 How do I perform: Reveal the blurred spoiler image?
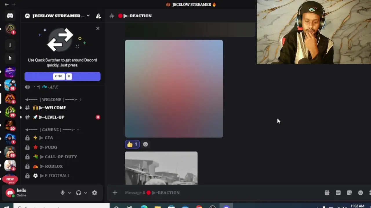174,89
